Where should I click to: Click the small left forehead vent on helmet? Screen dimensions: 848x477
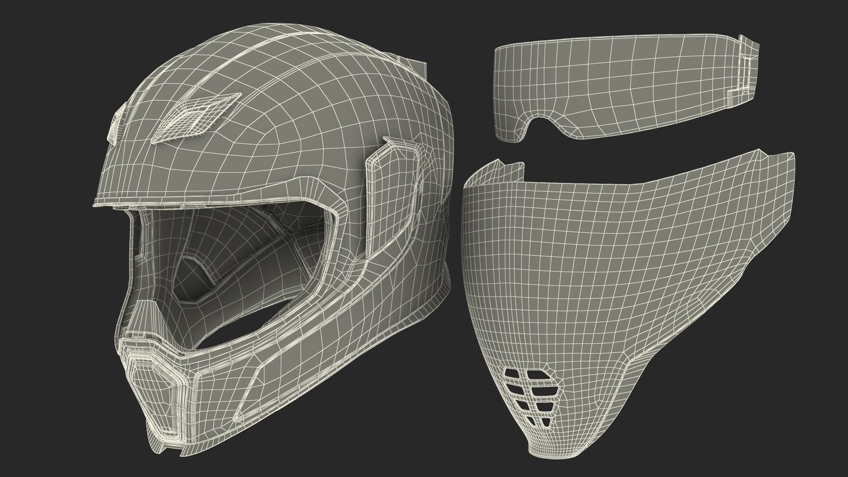[116, 125]
